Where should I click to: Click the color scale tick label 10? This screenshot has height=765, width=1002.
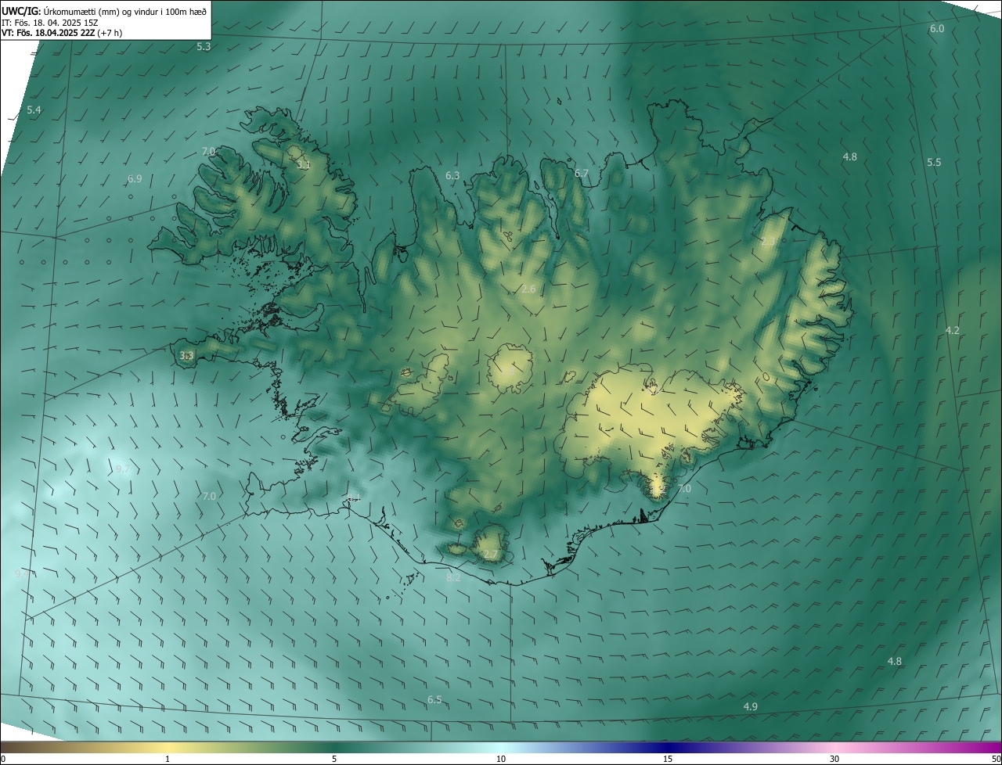501,759
